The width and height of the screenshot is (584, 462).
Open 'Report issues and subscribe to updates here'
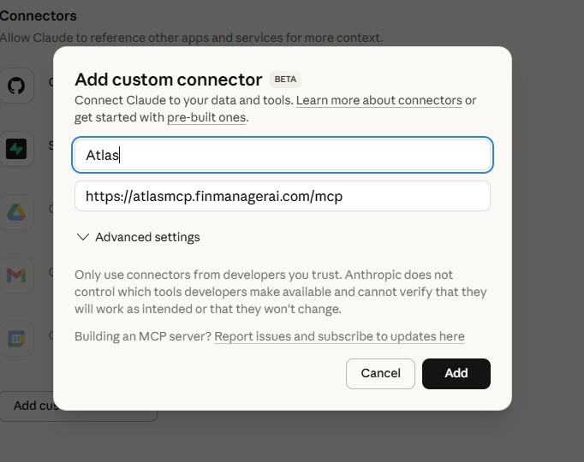pyautogui.click(x=339, y=336)
